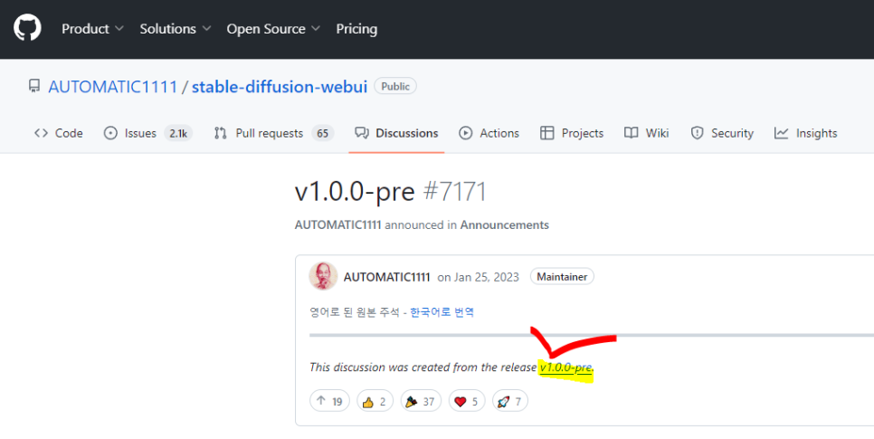
Task: Switch to the Code tab
Action: click(x=59, y=133)
